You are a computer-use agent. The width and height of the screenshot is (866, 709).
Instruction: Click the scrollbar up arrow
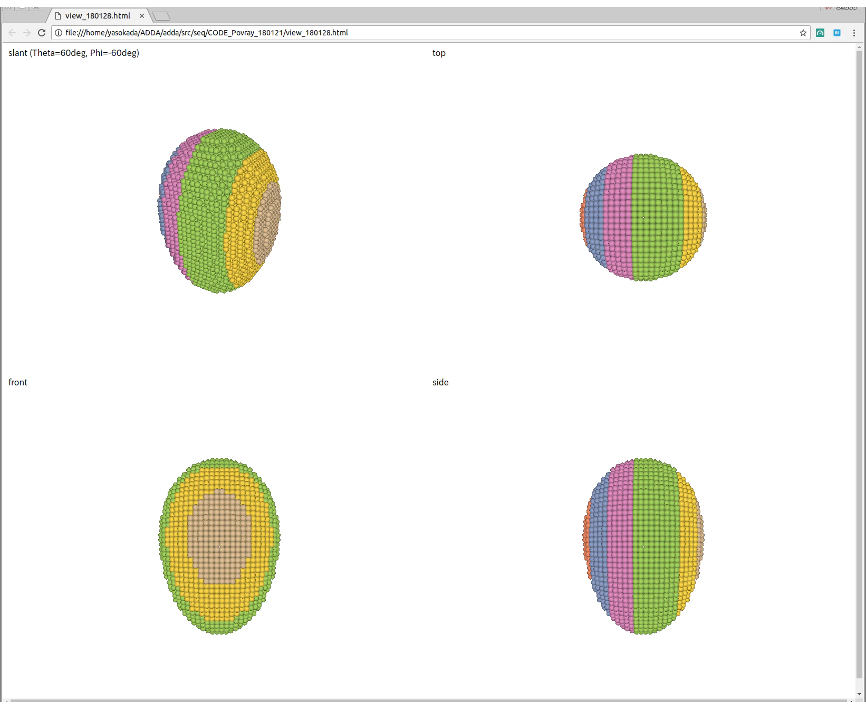859,47
